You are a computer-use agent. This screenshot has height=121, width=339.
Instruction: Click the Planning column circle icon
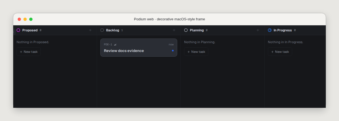click(186, 30)
